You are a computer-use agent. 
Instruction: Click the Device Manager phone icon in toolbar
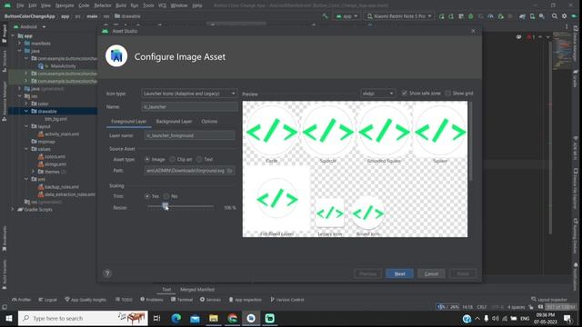pos(532,16)
